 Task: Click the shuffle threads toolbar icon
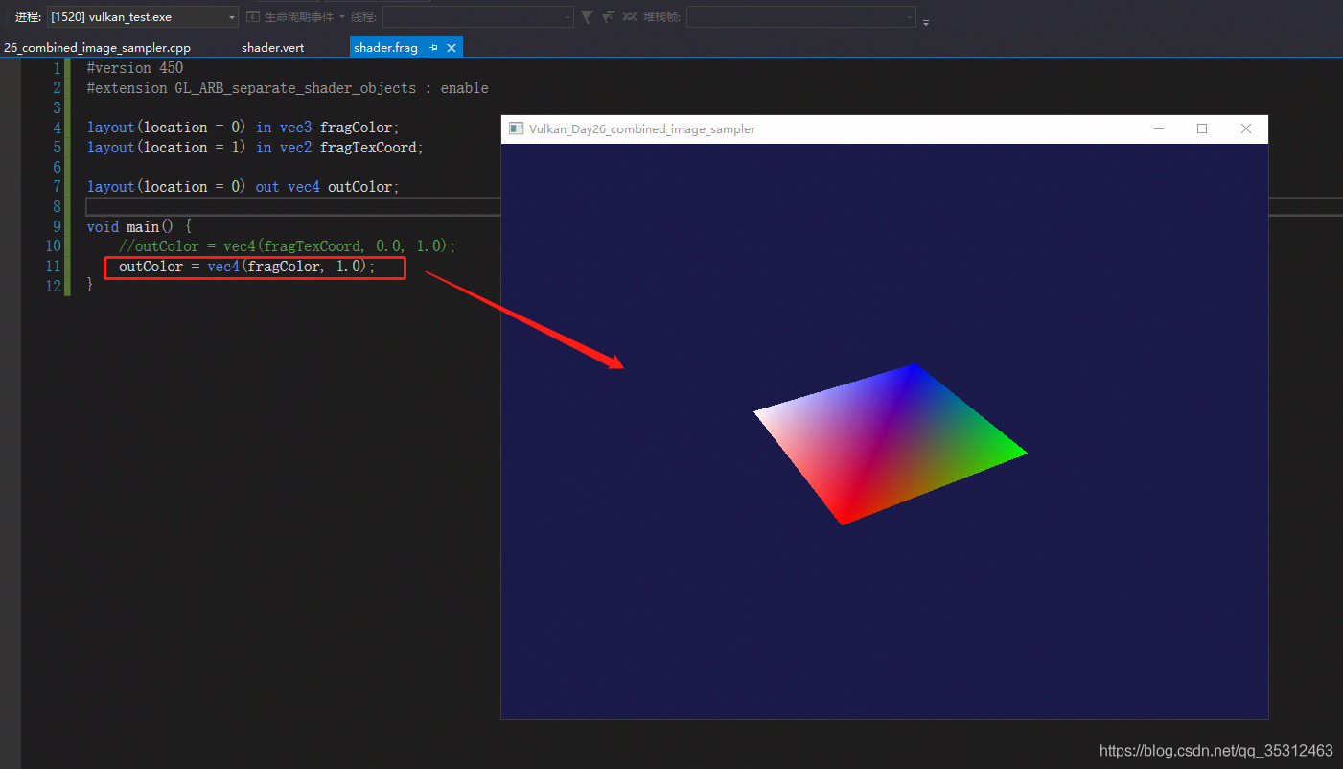(x=629, y=17)
